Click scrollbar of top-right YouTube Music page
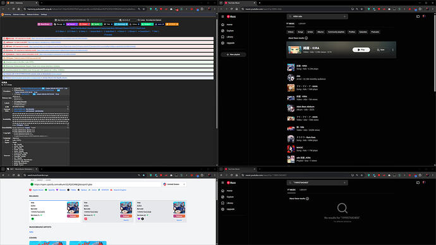The width and height of the screenshot is (436, 245). (x=435, y=53)
